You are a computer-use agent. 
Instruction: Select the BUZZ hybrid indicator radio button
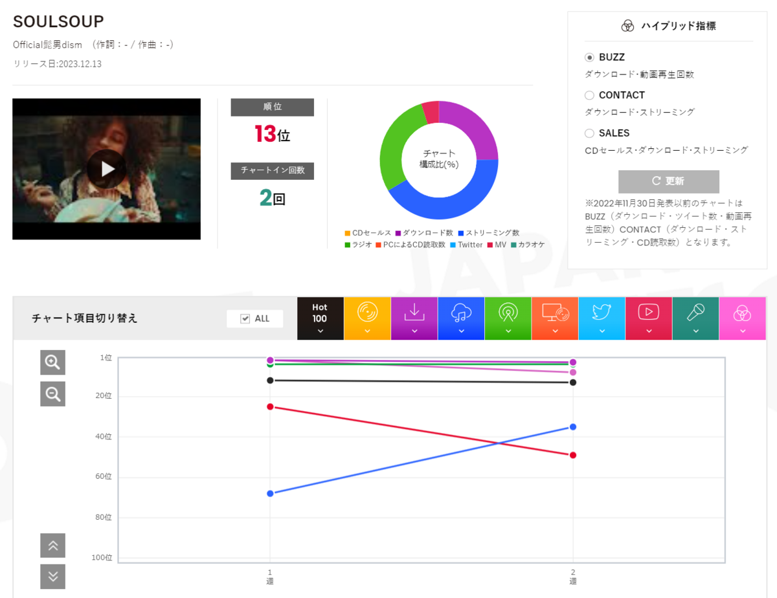coord(589,58)
